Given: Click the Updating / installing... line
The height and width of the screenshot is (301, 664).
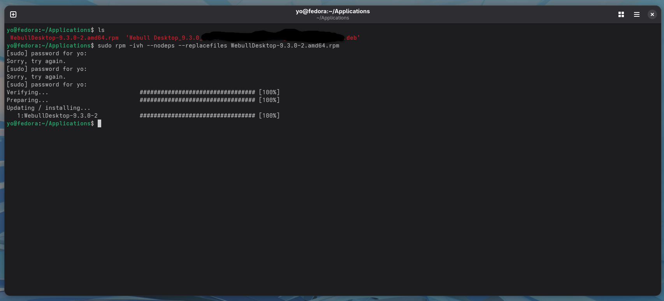Looking at the screenshot, I should pyautogui.click(x=49, y=108).
